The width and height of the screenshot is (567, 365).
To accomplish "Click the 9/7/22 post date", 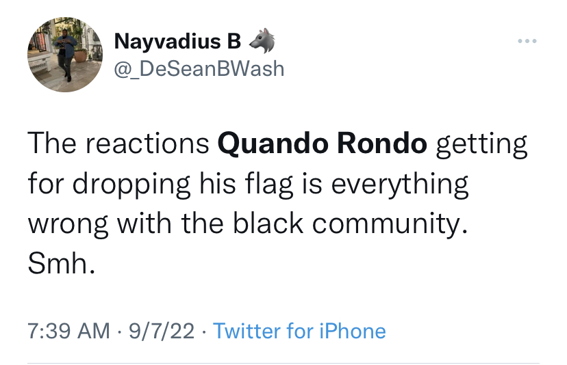I will coord(162,332).
